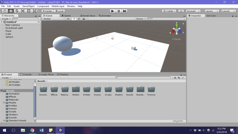This screenshot has width=238, height=134.
Task: Open the GameObject menu
Action: [x=28, y=6]
